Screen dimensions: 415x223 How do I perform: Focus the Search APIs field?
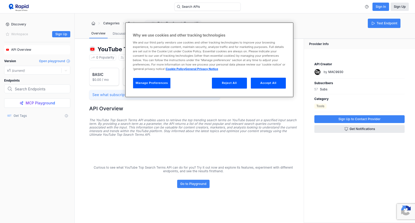pyautogui.click(x=208, y=7)
